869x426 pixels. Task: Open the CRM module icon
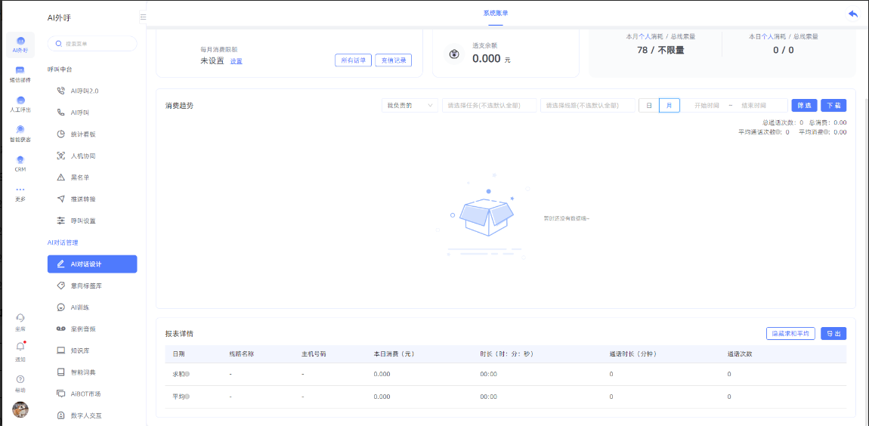tap(20, 162)
